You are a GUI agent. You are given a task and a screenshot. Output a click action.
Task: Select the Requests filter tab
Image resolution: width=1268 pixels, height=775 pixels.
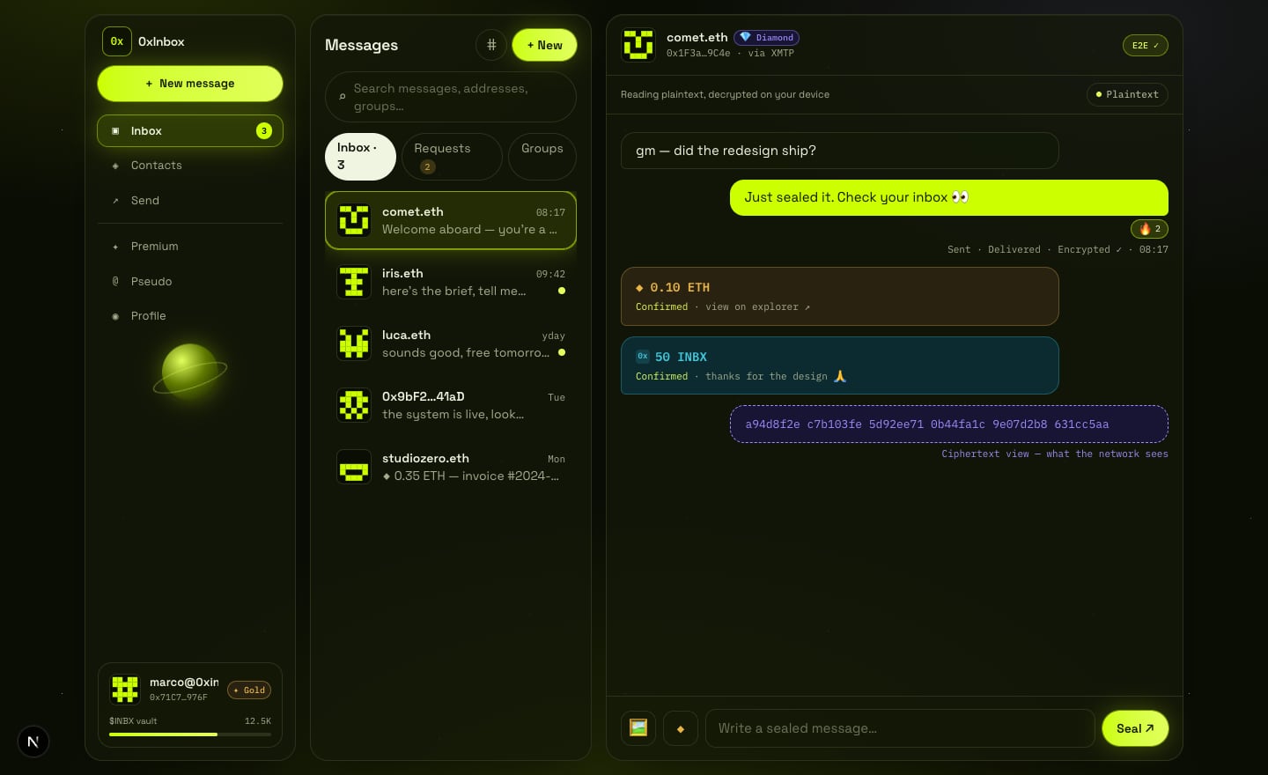(x=452, y=157)
